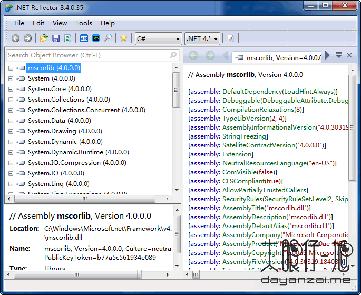Expand the System.Core node
This screenshot has width=361, height=295.
(x=11, y=89)
